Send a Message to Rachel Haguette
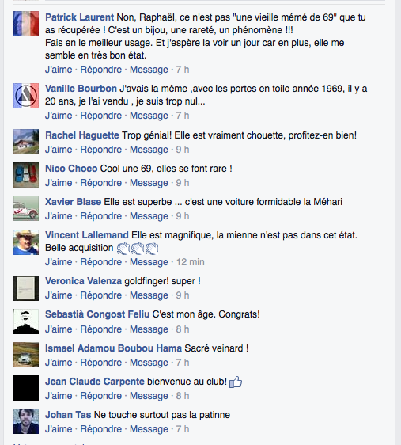This screenshot has width=401, height=445. click(x=149, y=150)
